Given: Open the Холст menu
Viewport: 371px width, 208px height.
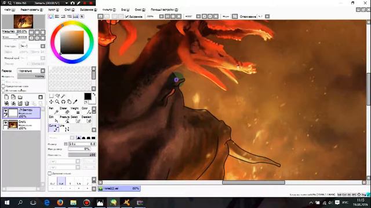Looking at the screenshot, I should coord(53,10).
